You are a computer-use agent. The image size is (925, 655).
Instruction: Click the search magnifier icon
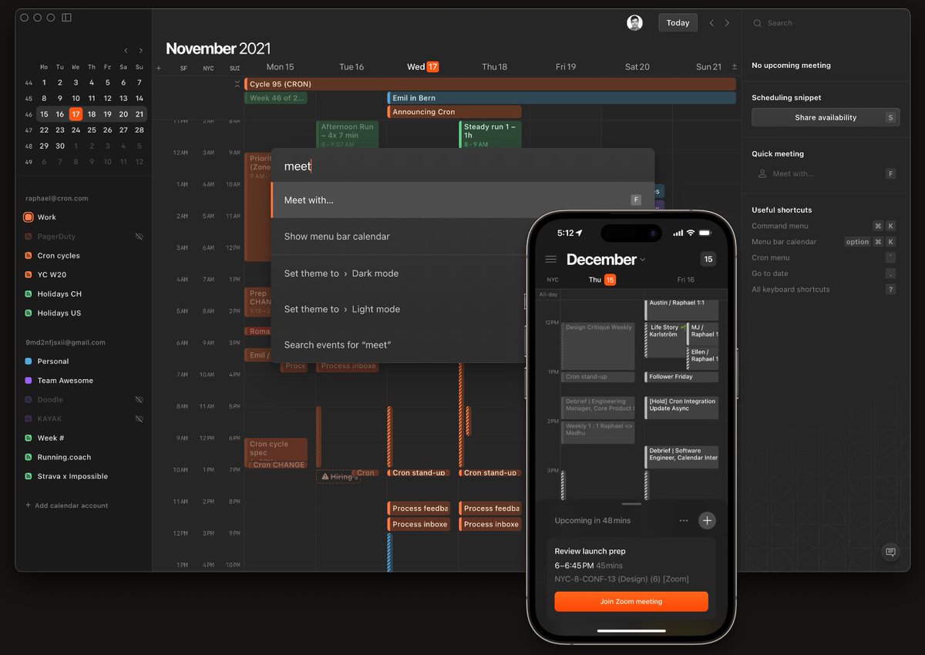pos(758,23)
